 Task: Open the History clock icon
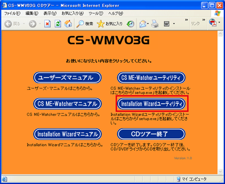tap(130, 24)
